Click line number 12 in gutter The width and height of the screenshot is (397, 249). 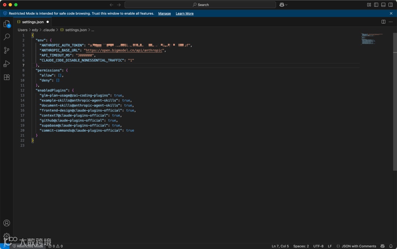click(x=22, y=90)
